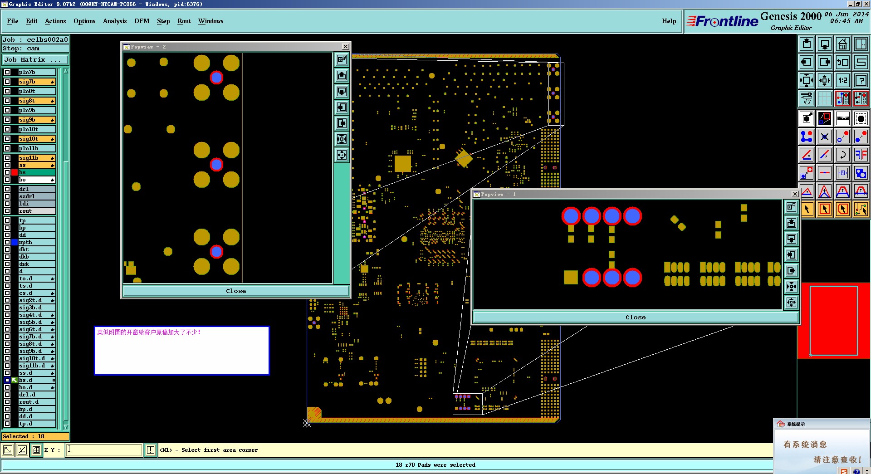The width and height of the screenshot is (871, 474).
Task: Click the blue color swatch beside mpth layer
Action: pos(15,242)
